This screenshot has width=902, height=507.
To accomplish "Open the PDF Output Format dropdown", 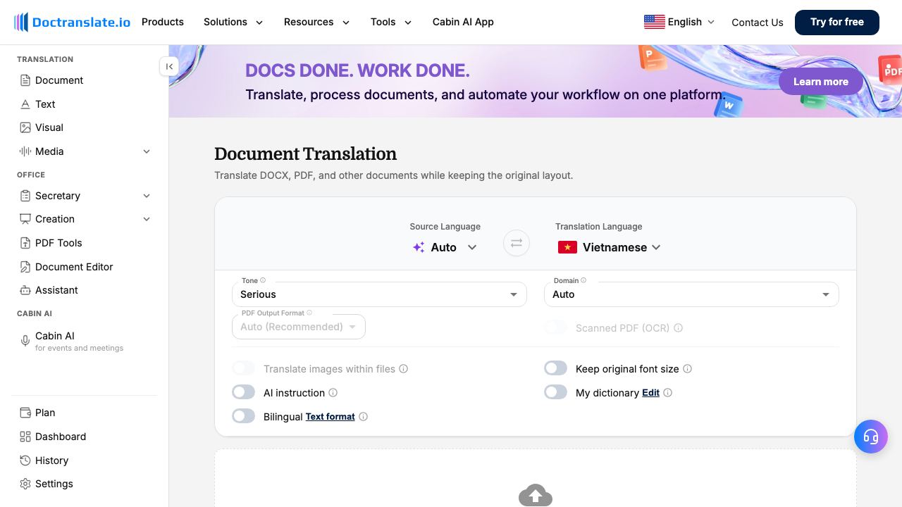I will [299, 327].
